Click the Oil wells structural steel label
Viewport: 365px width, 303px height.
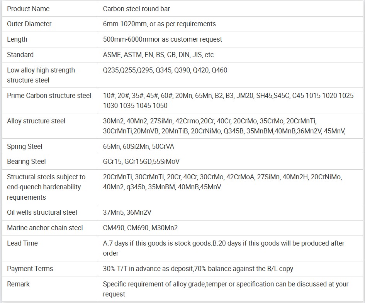(42, 212)
